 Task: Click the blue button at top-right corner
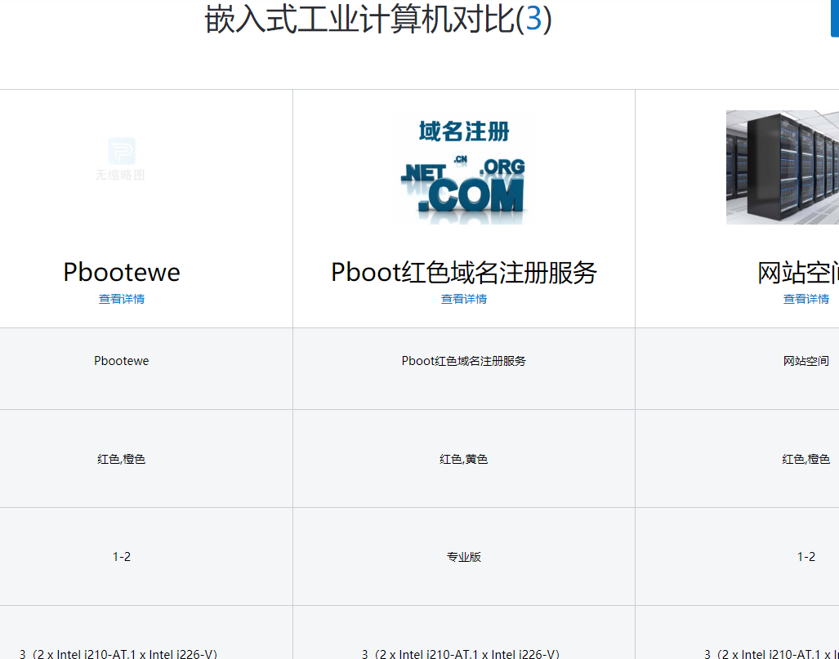click(x=834, y=16)
